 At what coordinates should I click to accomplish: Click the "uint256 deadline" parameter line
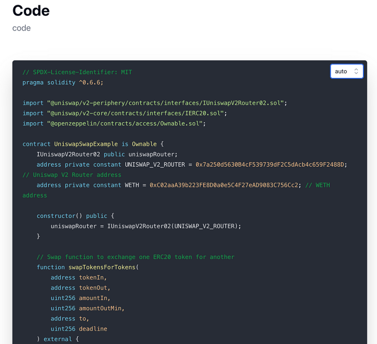click(x=79, y=329)
